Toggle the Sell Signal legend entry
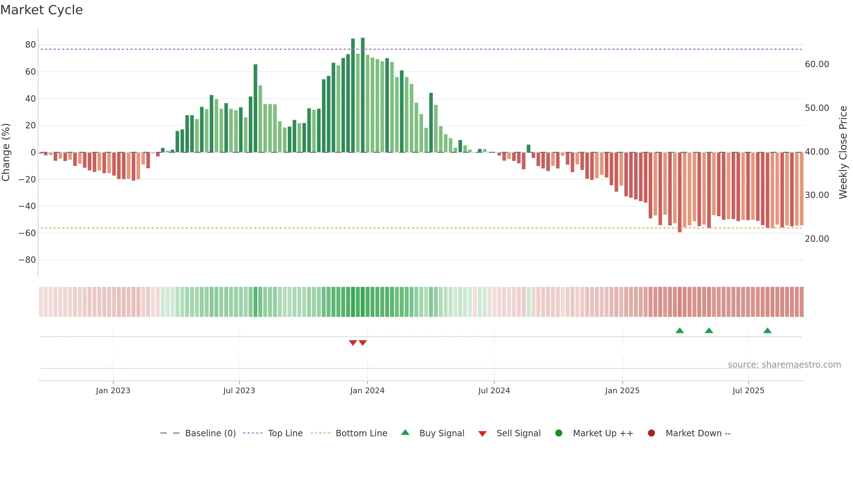This screenshot has width=853, height=480. pos(509,433)
